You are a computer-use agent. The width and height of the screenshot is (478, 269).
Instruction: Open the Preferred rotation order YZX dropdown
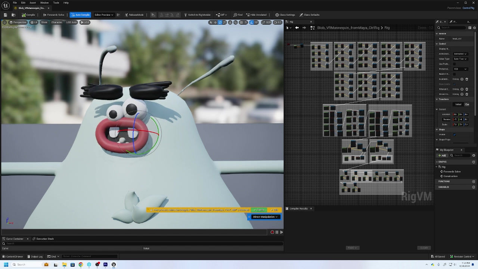pos(460,69)
